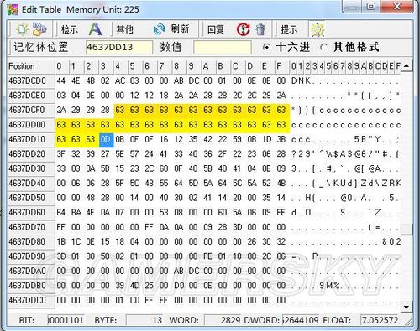420x331 pixels.
Task: Click row header 4637DDA0
Action: 31,271
